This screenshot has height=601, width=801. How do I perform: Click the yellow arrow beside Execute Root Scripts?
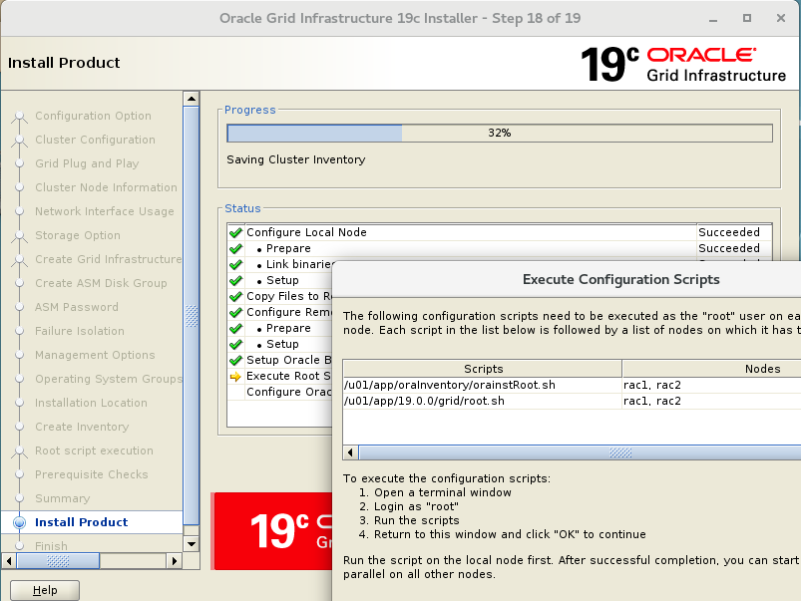pyautogui.click(x=235, y=376)
